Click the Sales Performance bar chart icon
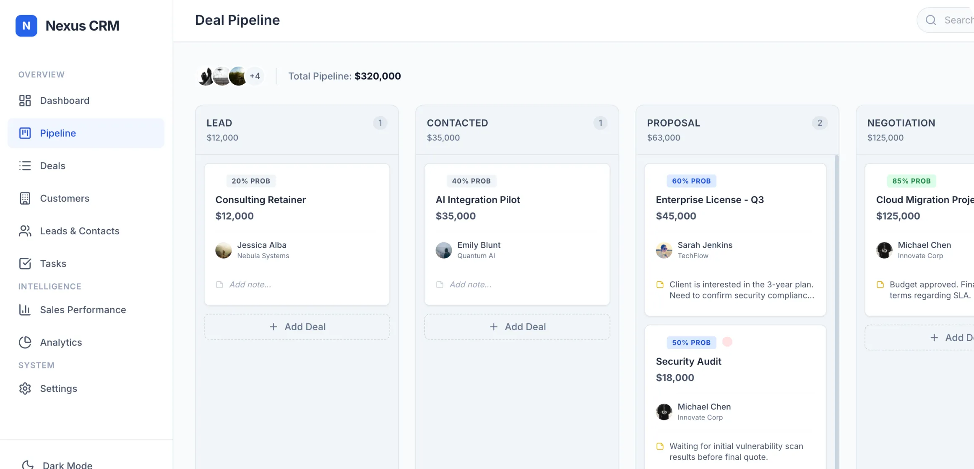The image size is (974, 469). click(25, 310)
